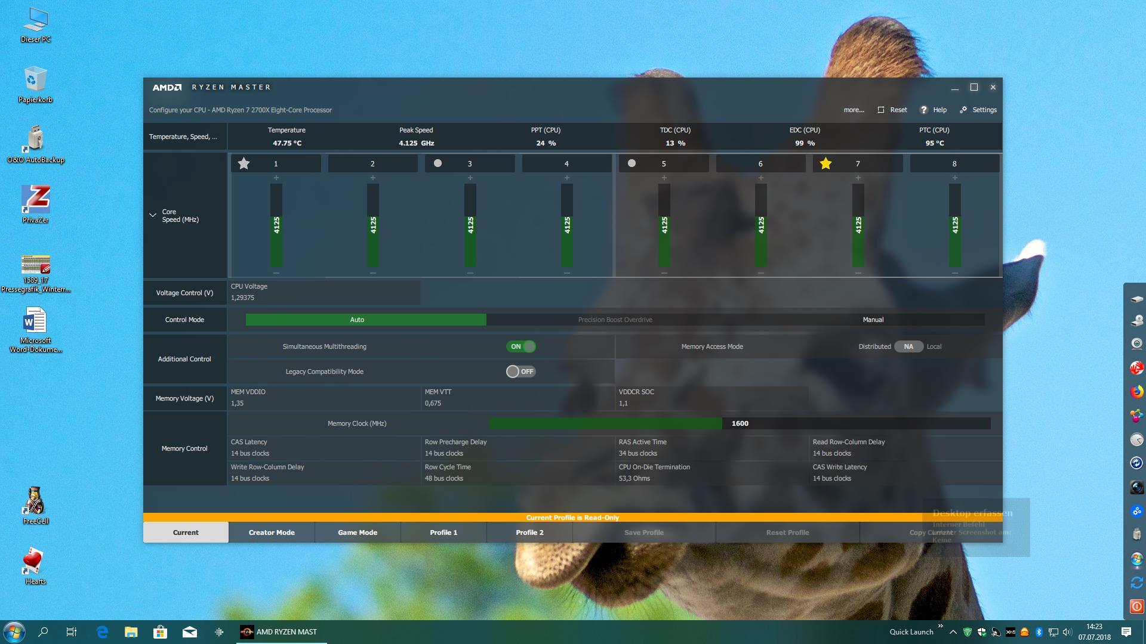1146x644 pixels.
Task: Launch PrivaZer desktop shortcut
Action: [35, 200]
